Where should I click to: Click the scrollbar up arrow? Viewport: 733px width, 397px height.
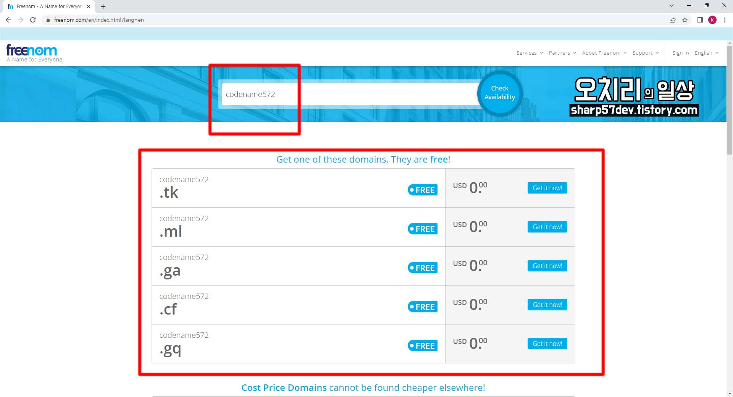730,43
